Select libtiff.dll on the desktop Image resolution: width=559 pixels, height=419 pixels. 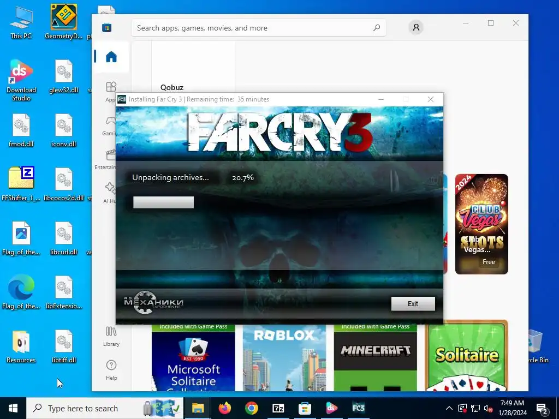pos(63,346)
